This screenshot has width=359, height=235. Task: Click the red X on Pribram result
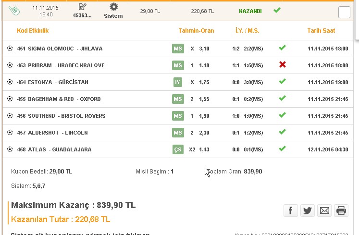click(x=283, y=64)
